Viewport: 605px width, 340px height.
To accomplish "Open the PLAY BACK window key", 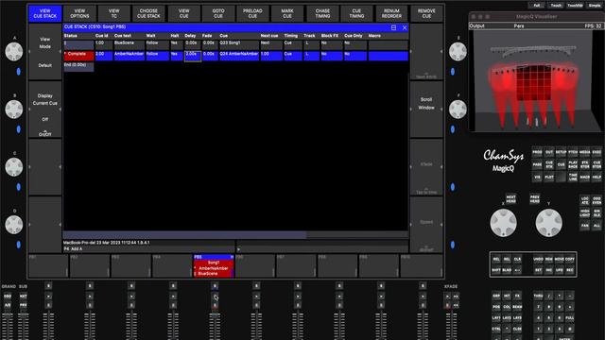I will pyautogui.click(x=573, y=164).
